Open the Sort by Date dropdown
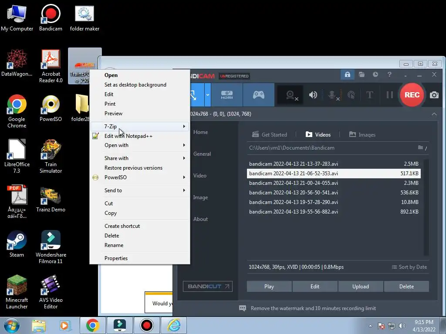 (409, 267)
